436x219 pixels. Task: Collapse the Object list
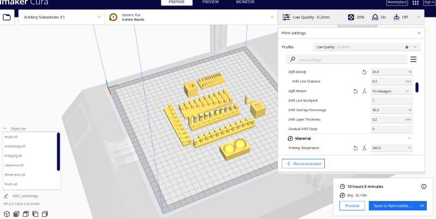tap(5, 129)
